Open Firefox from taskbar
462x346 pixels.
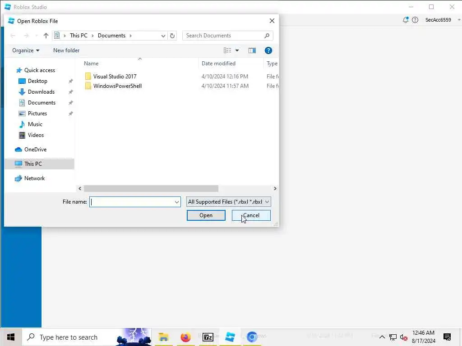(x=185, y=337)
